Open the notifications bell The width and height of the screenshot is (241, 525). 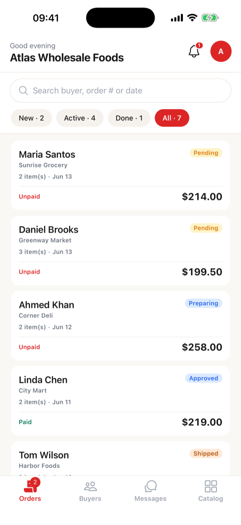[x=194, y=52]
